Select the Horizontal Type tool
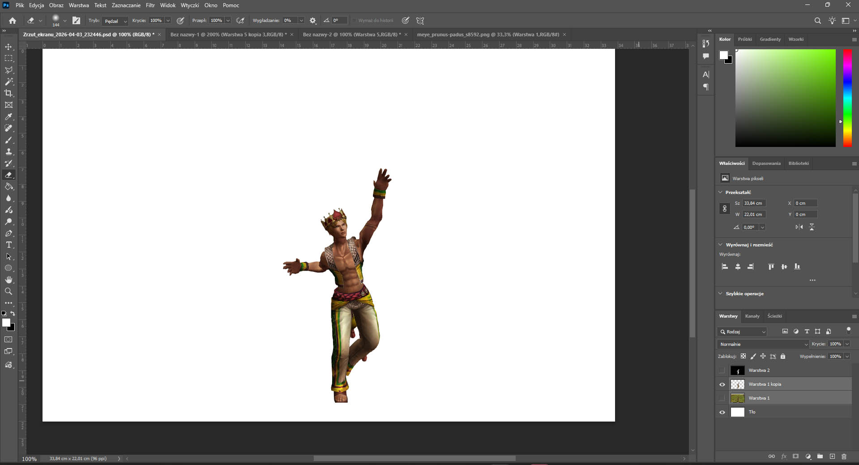This screenshot has height=465, width=859. tap(9, 245)
